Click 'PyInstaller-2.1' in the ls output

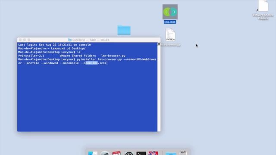click(31, 56)
